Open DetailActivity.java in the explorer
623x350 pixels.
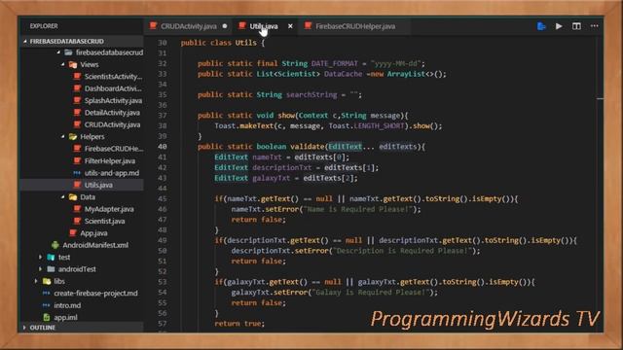(112, 113)
